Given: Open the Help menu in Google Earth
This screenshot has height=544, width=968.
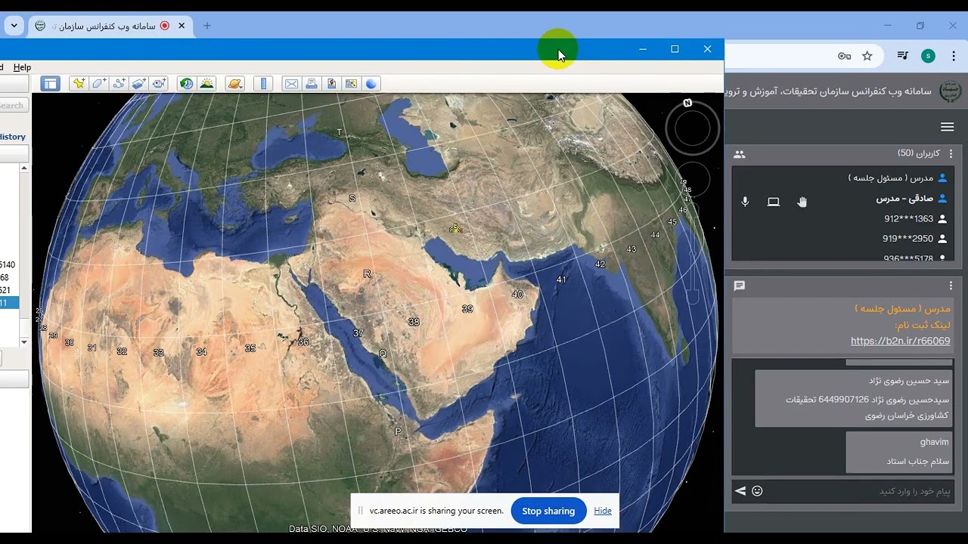Looking at the screenshot, I should [22, 67].
